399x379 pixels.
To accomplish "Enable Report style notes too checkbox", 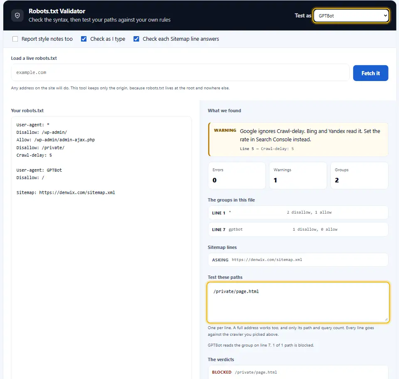I will pos(15,39).
